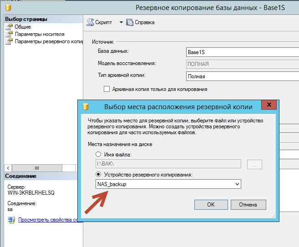This screenshot has width=299, height=247.
Task: Click the Отмена button
Action: click(248, 205)
